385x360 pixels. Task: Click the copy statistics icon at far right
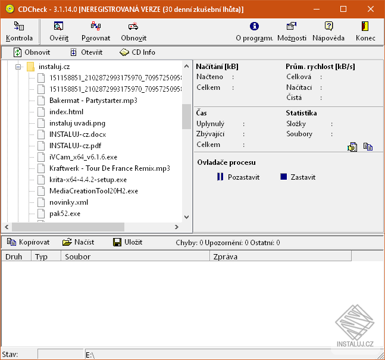pyautogui.click(x=368, y=146)
